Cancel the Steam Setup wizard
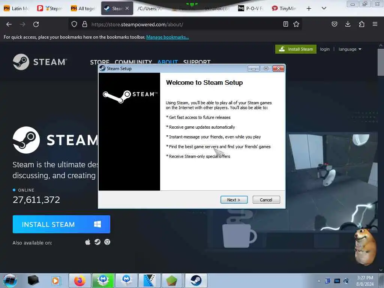Screen dimensions: 384x288 coord(266,200)
